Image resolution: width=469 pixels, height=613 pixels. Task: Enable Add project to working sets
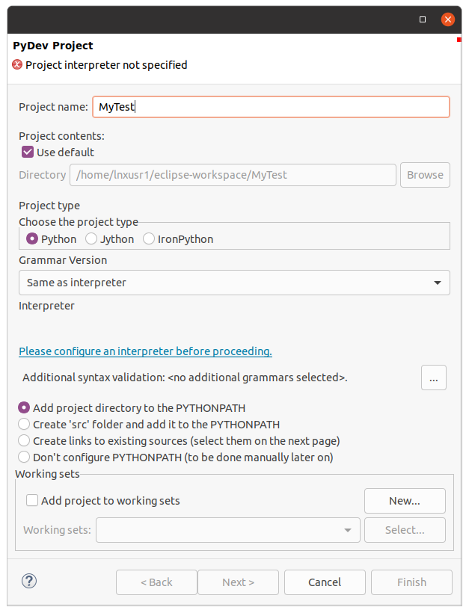[32, 501]
